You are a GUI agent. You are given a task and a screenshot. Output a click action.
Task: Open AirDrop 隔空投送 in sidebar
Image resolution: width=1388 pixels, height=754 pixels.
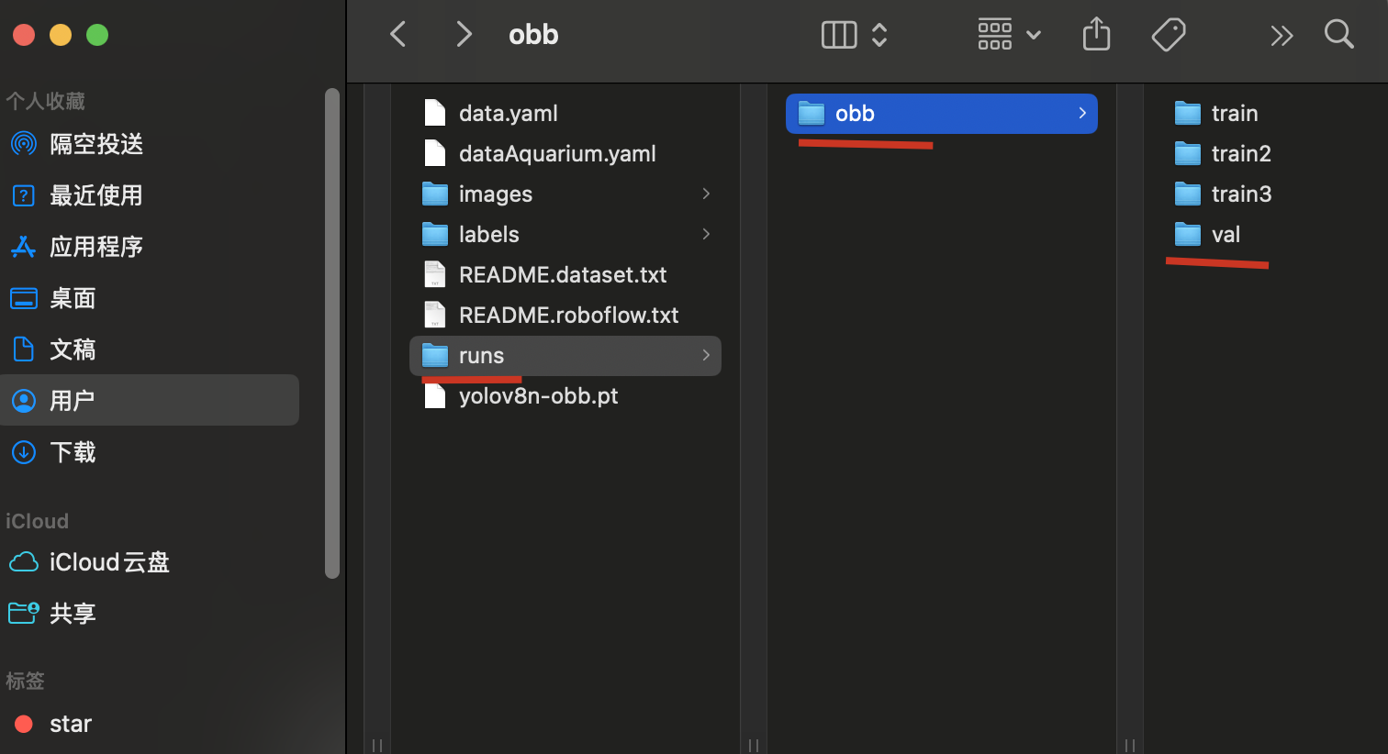click(150, 144)
